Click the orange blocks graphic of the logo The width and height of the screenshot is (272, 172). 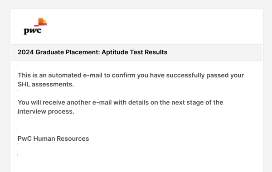point(43,22)
